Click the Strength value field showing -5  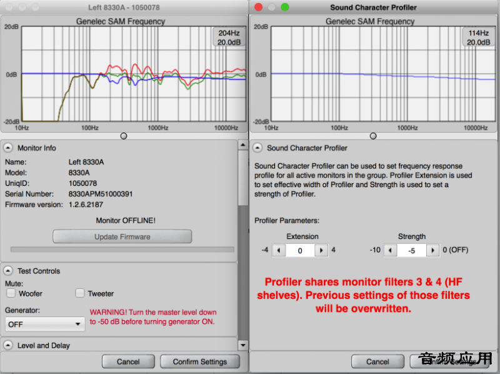click(412, 251)
